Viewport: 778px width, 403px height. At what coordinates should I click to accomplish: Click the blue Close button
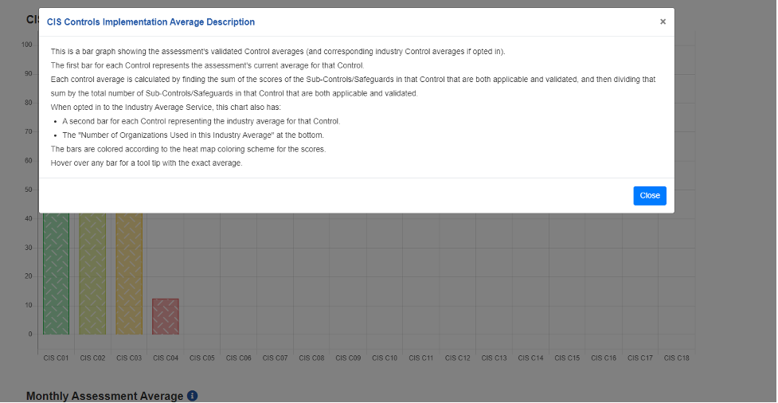[x=649, y=196]
